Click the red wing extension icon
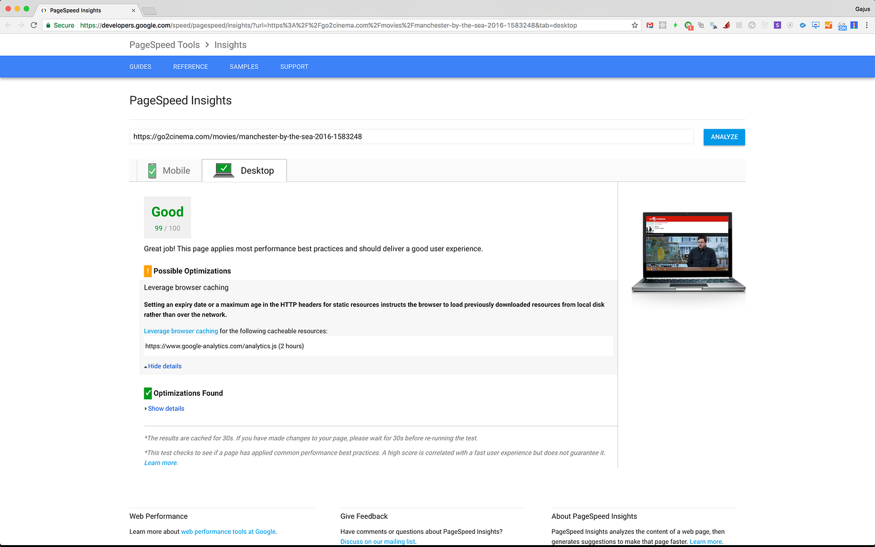Image resolution: width=875 pixels, height=547 pixels. coord(726,26)
